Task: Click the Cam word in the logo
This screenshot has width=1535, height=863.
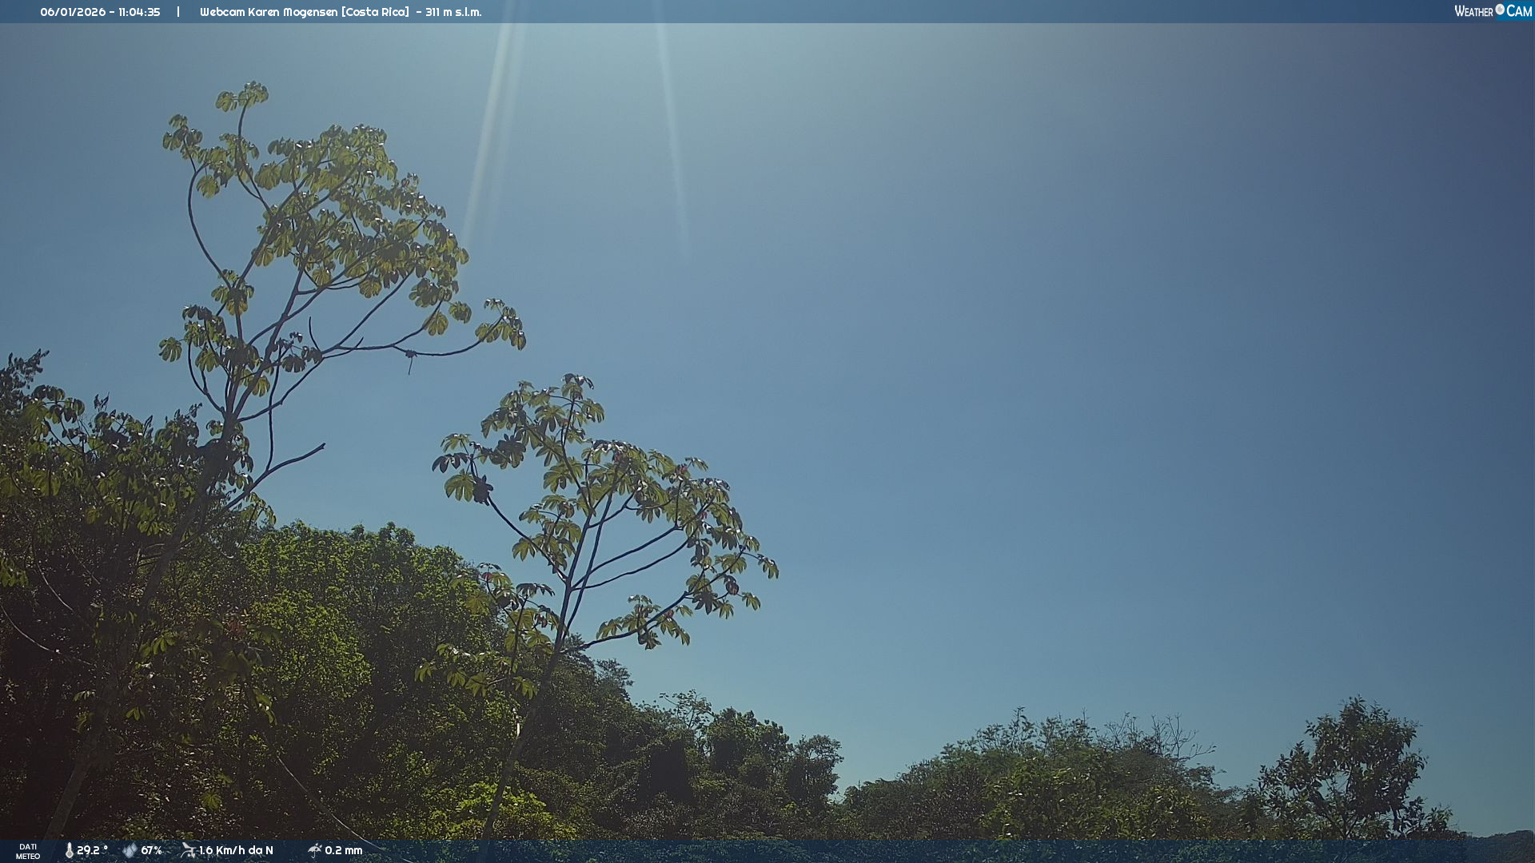Action: point(1519,11)
